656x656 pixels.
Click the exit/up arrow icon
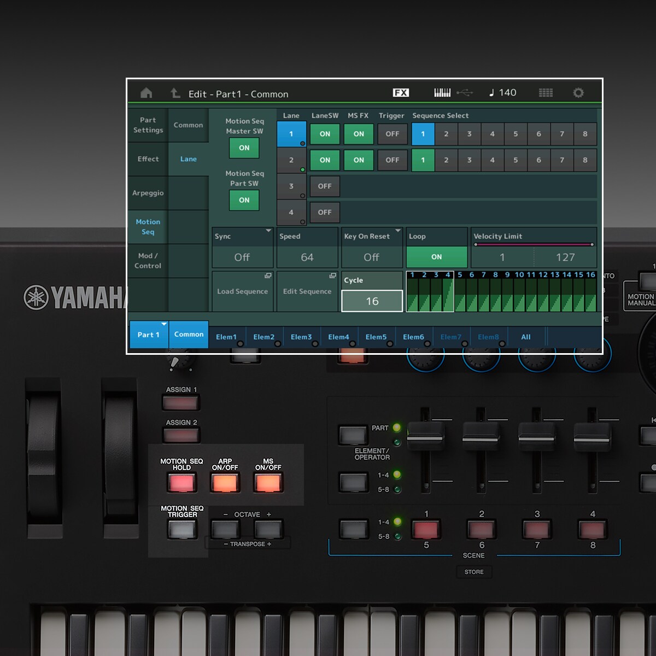click(175, 93)
